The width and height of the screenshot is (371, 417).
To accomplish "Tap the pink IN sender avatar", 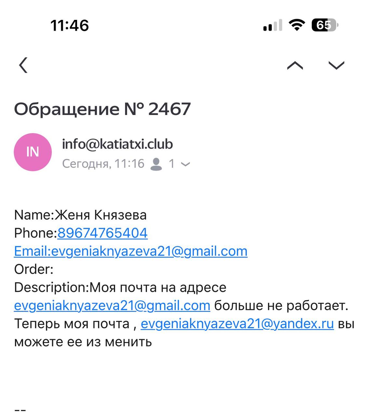I will [x=33, y=152].
